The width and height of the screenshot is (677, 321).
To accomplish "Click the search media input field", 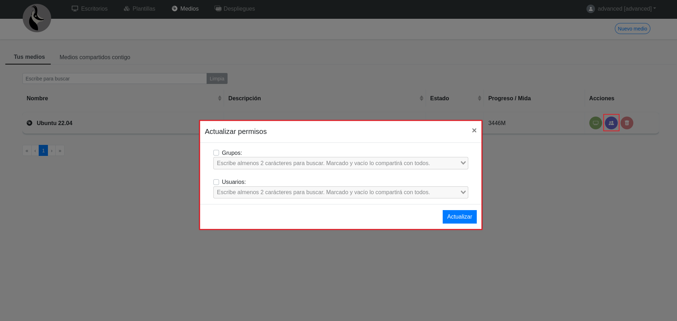I will click(114, 79).
